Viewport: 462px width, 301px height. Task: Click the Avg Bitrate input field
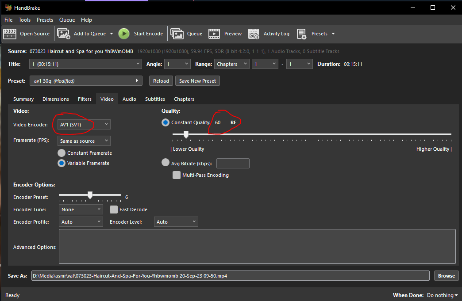[x=233, y=163]
